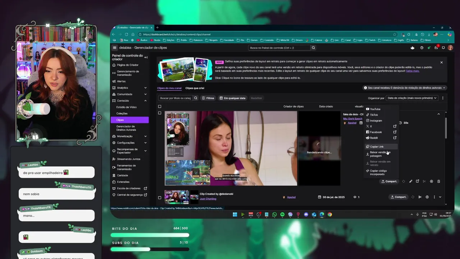The image size is (460, 259).
Task: Open the user avatar menu
Action: tap(450, 48)
